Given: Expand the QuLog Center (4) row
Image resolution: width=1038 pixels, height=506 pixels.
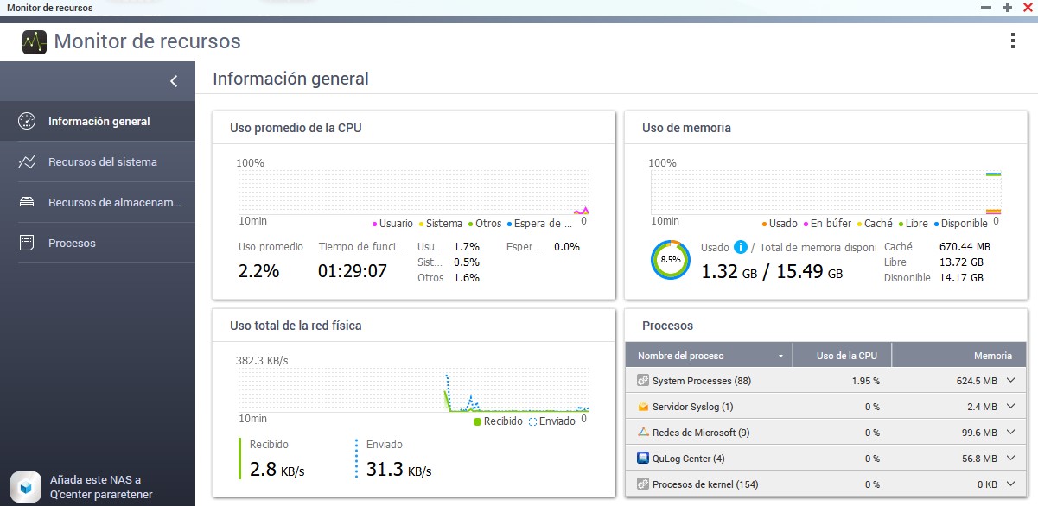Looking at the screenshot, I should (x=1010, y=459).
